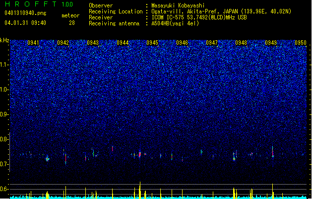The image size is (312, 199).
Task: Click the 0943 time marker
Action: 93,43
